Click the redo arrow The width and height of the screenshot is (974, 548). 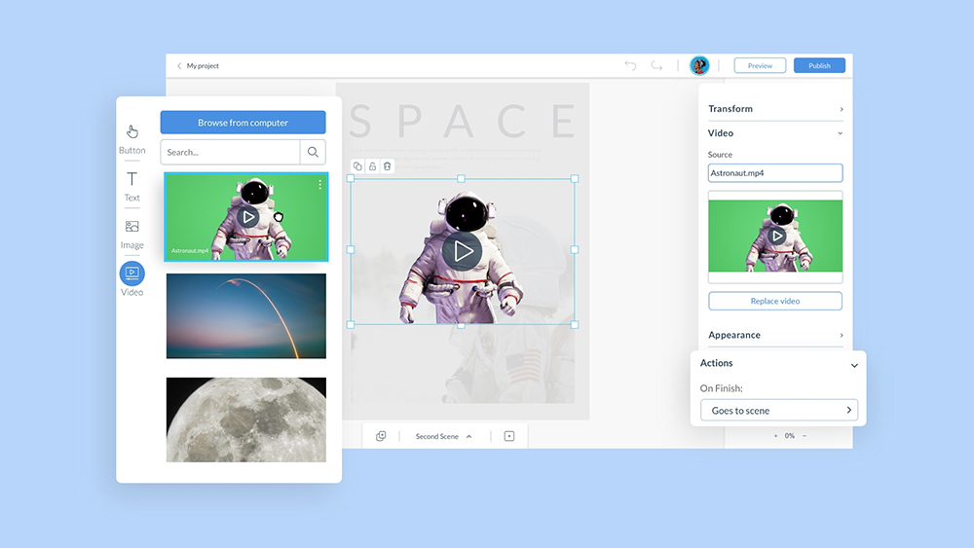coord(656,65)
